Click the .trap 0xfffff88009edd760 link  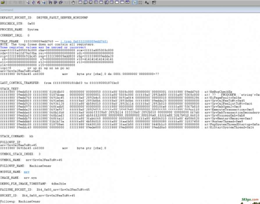coord(84,41)
